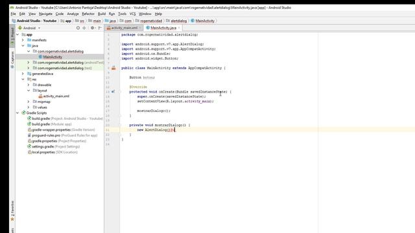Click the Favorites star icon

pos(12,219)
